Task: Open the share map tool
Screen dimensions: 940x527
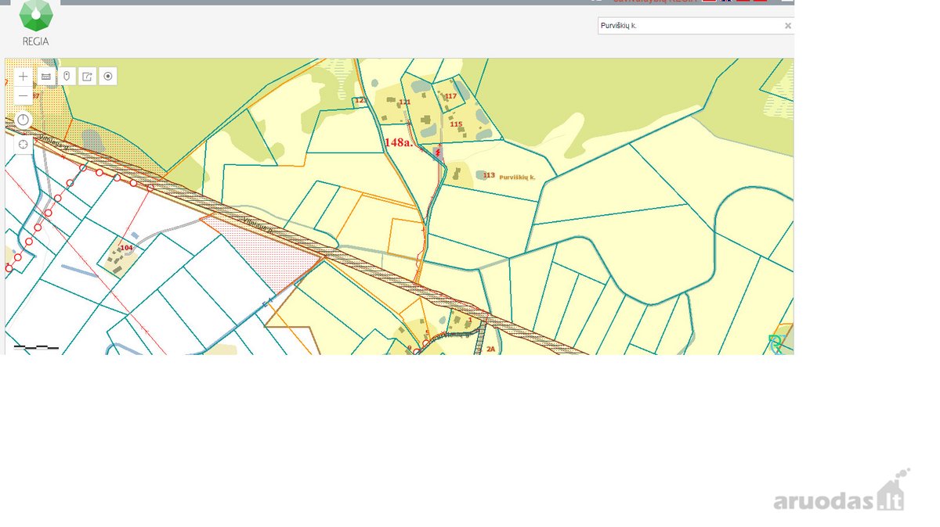Action: click(x=88, y=77)
